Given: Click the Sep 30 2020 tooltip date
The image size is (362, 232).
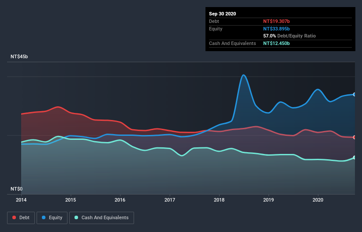Looking at the screenshot, I should pos(223,14).
